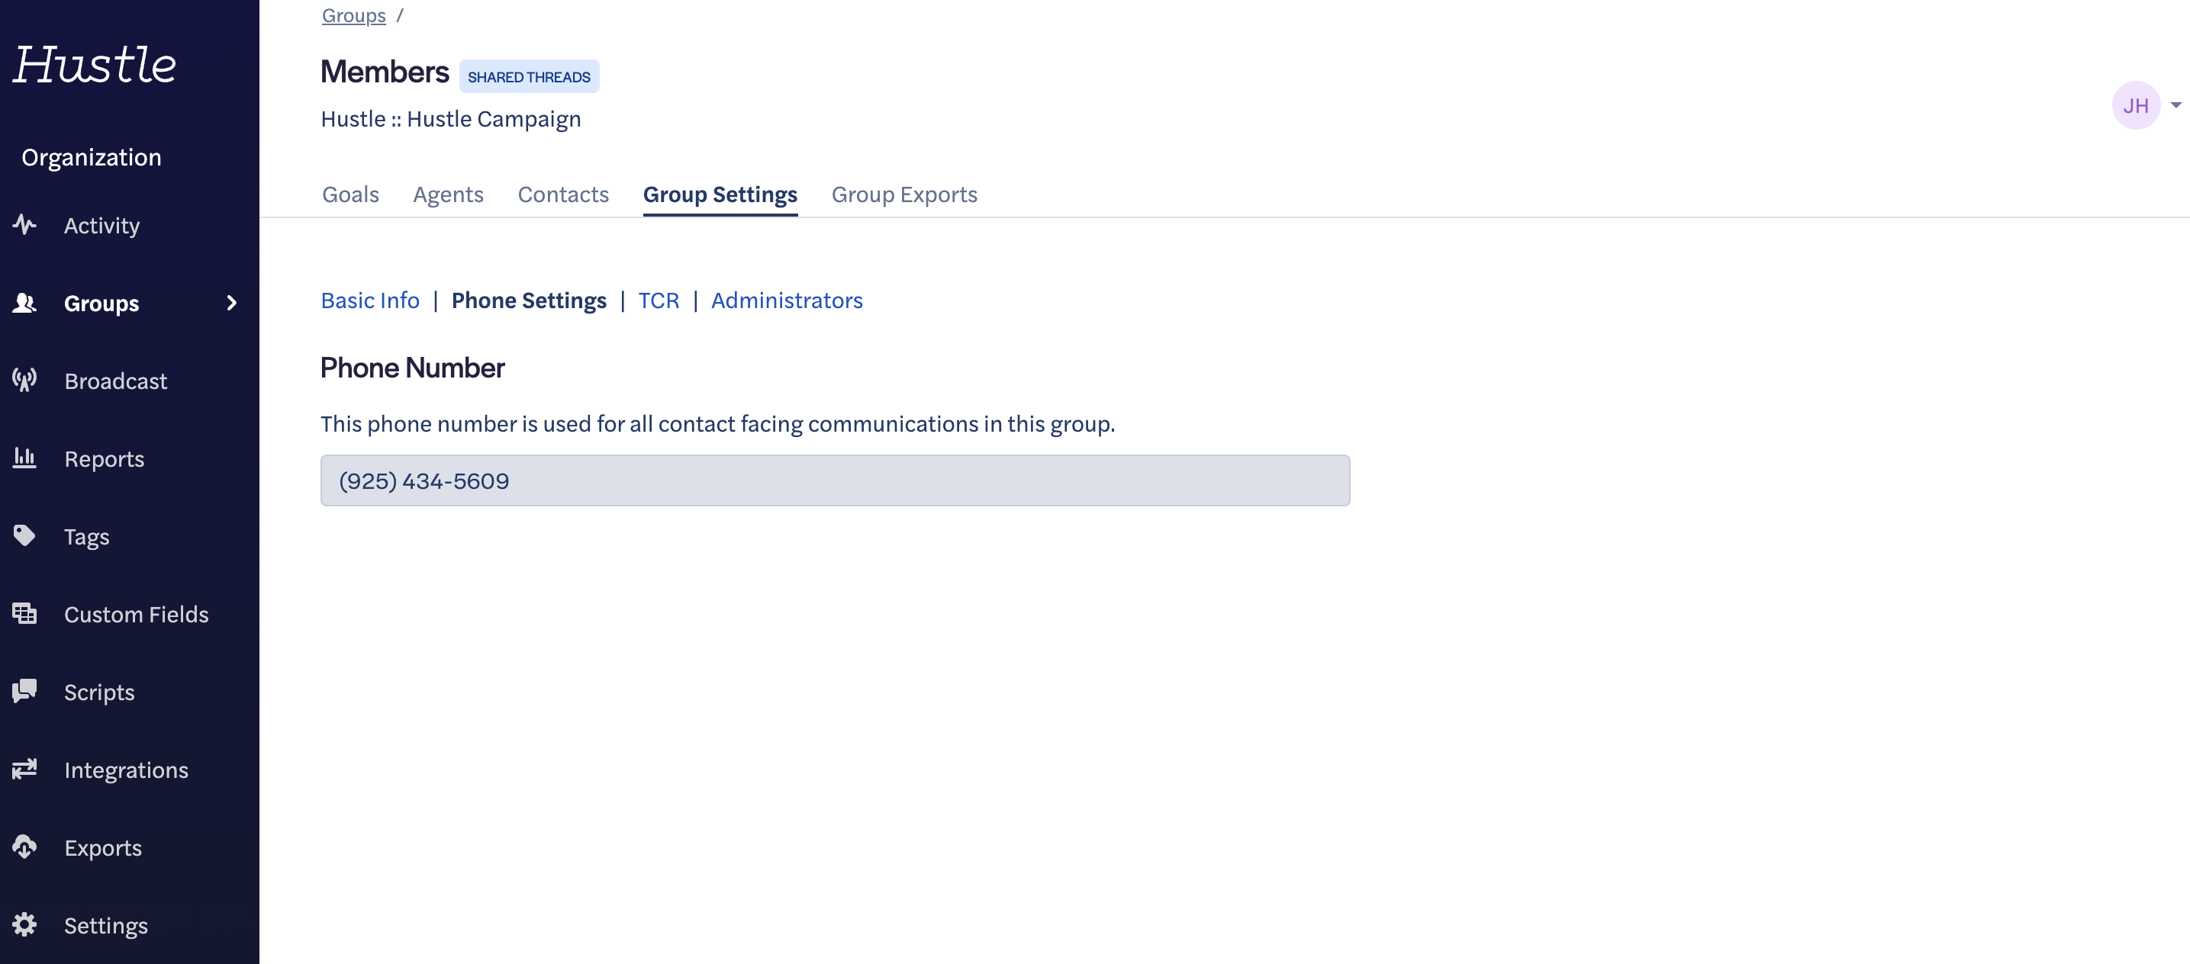Open Activity in the sidebar
Screen dimensions: 2190x964
[x=102, y=226]
